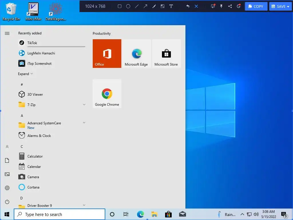Launch TikTok from Recently added
The image size is (293, 220).
coord(52,43)
